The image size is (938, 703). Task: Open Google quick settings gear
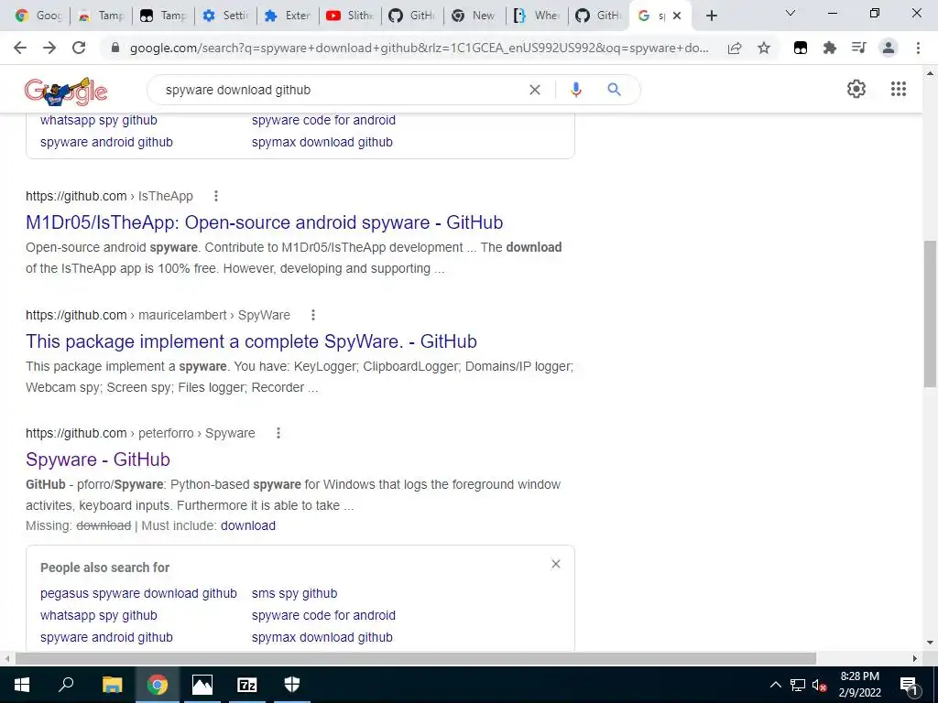coord(856,89)
